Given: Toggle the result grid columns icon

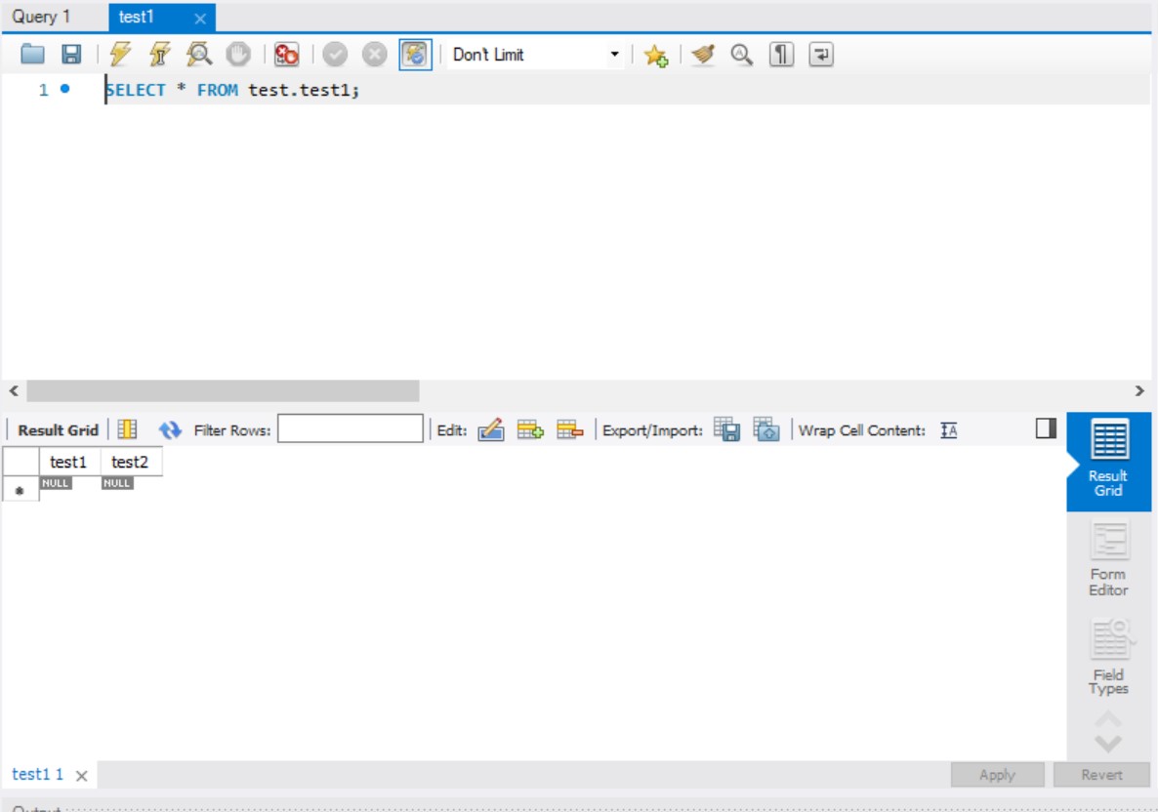Looking at the screenshot, I should click(127, 428).
